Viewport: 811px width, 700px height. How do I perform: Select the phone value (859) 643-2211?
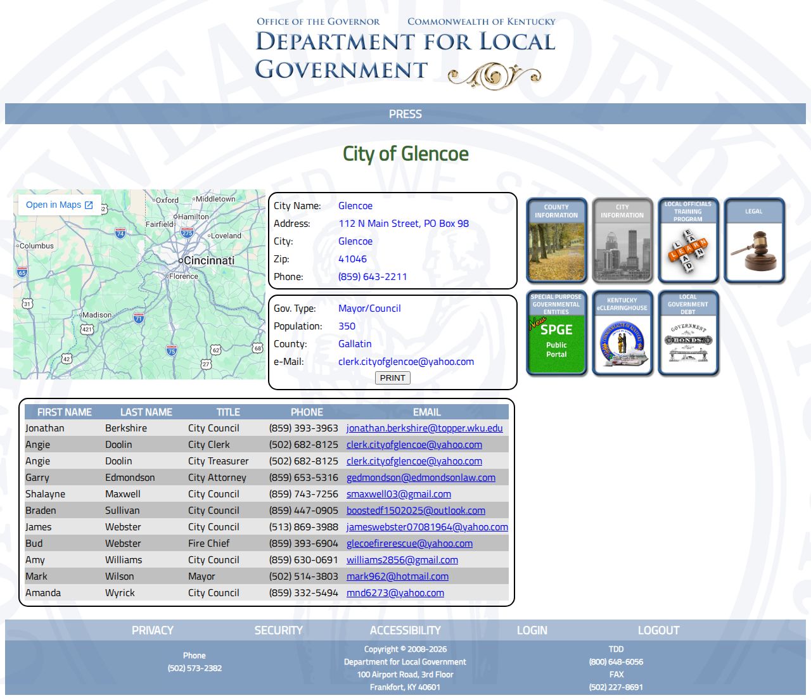coord(373,277)
